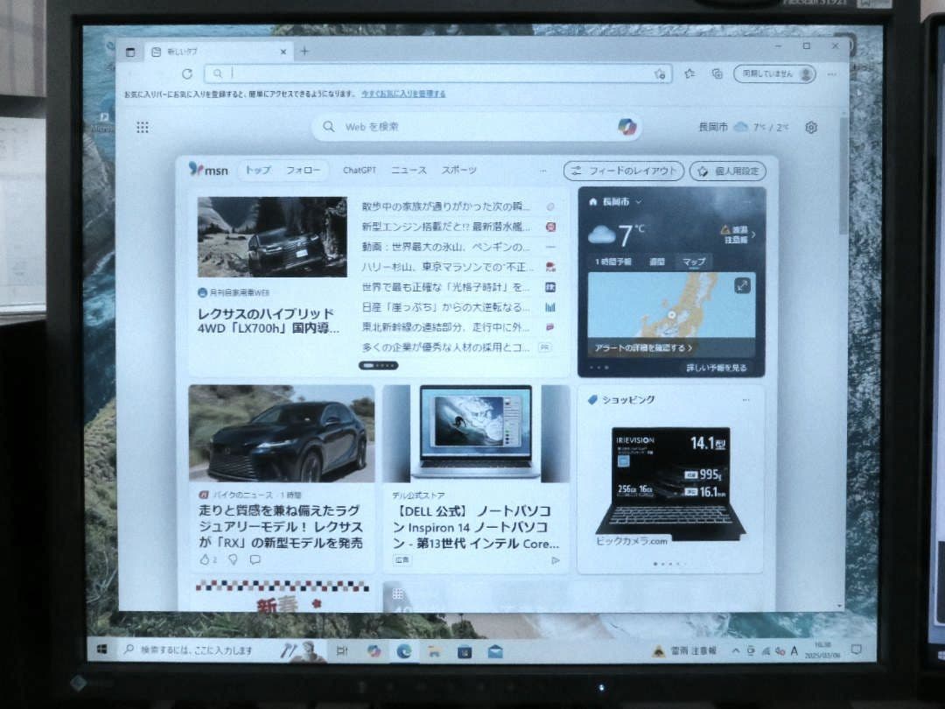Viewport: 945px width, 709px height.
Task: Launch Microsoft Edge from the taskbar
Action: point(403,652)
